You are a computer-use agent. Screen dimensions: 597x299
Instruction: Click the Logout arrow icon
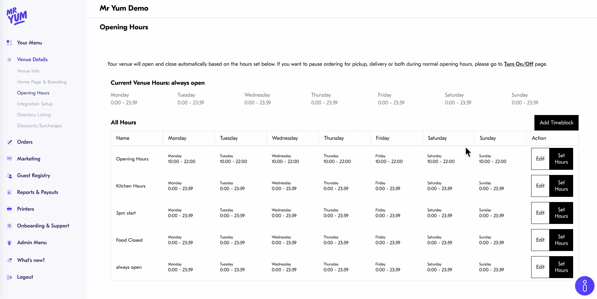point(9,277)
